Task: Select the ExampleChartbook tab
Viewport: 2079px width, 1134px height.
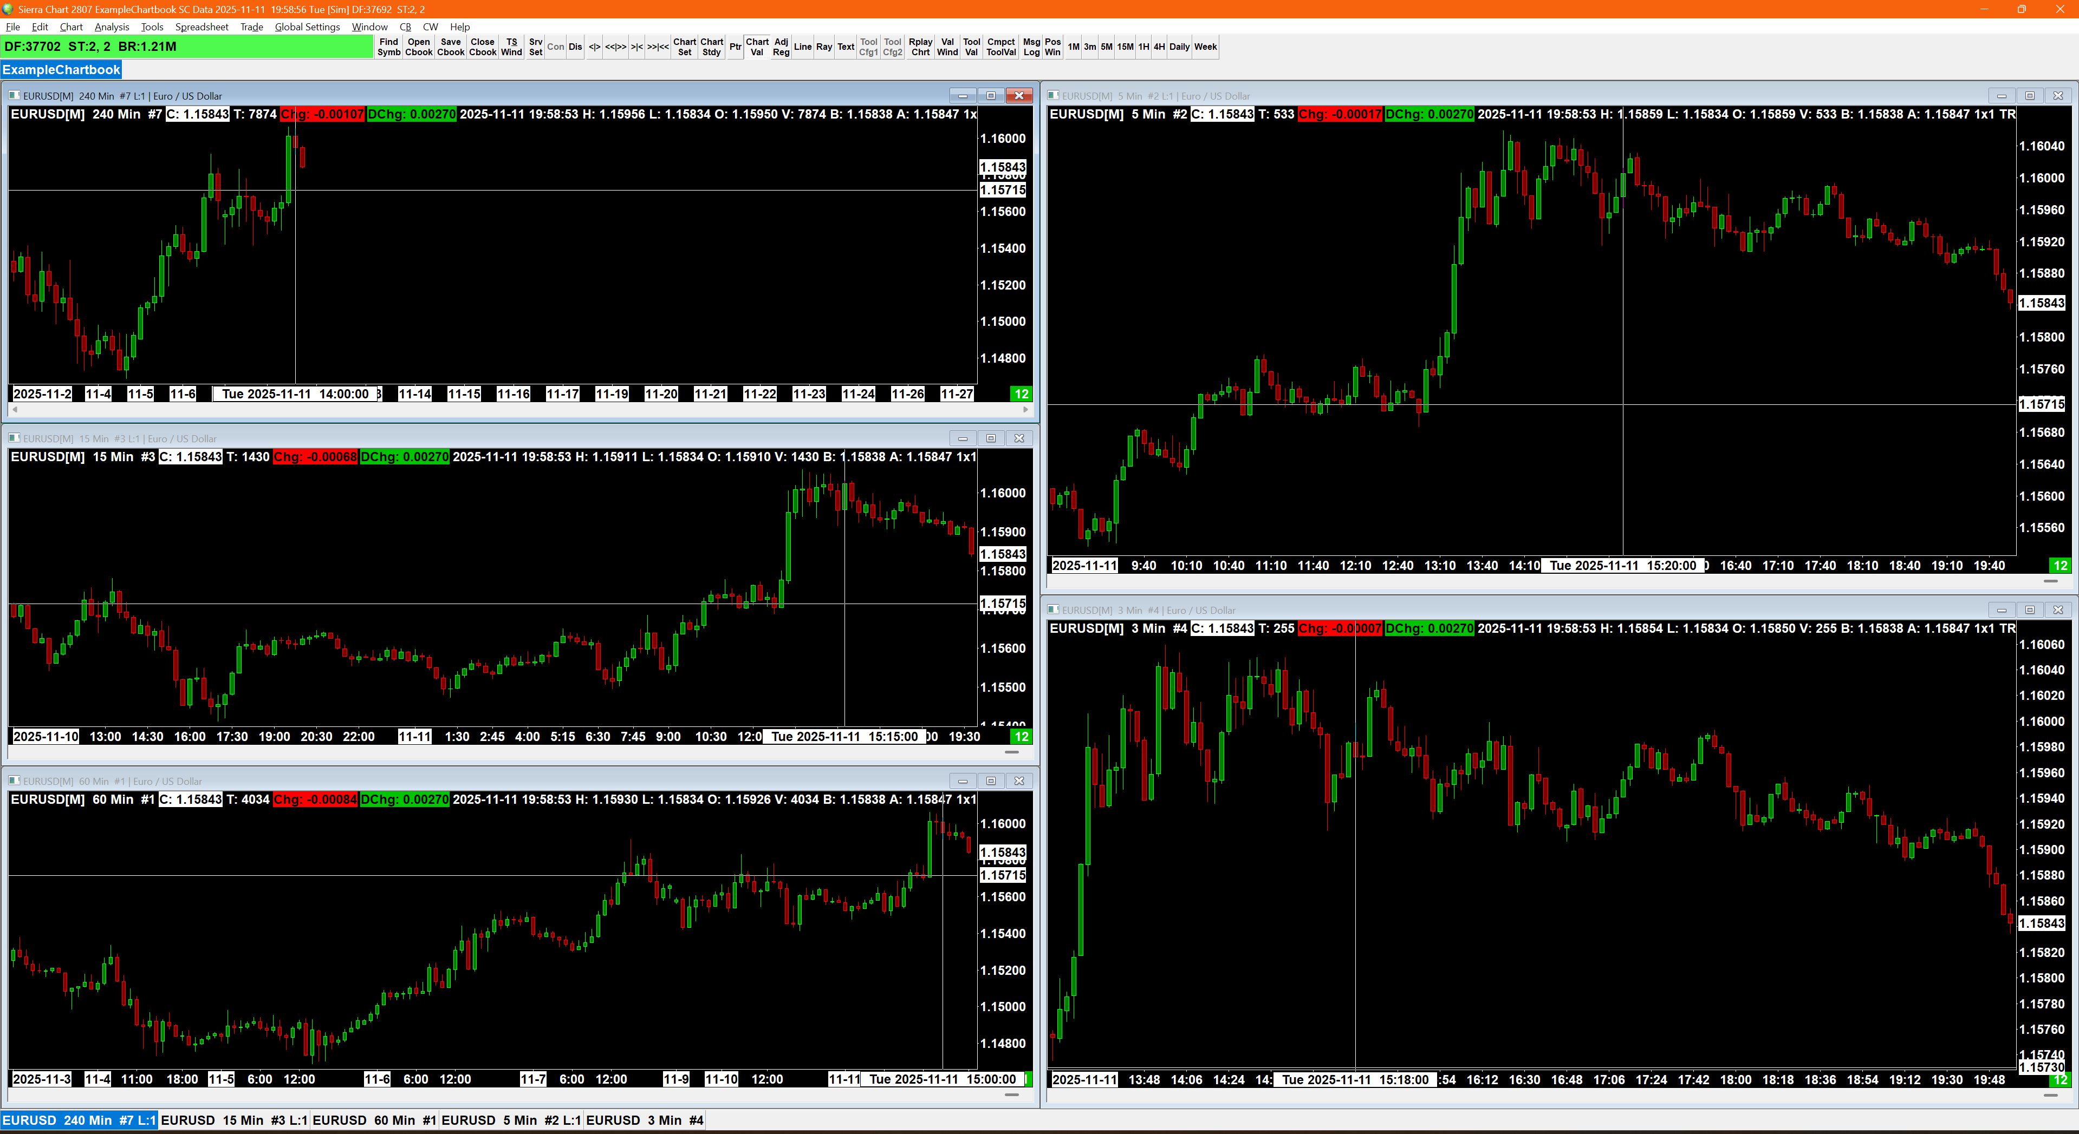Action: click(x=61, y=69)
